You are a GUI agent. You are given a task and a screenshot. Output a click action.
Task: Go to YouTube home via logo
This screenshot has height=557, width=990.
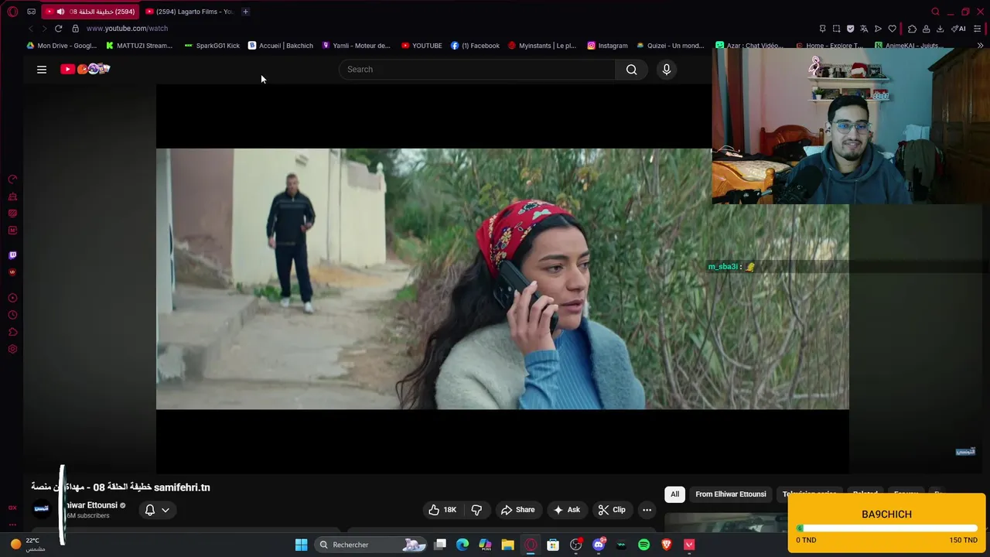pos(85,69)
